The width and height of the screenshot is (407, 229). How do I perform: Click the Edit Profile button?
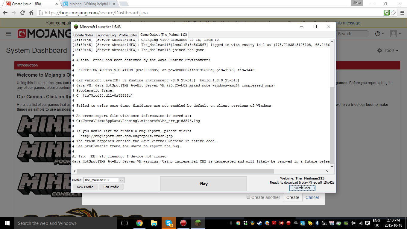pos(111,187)
